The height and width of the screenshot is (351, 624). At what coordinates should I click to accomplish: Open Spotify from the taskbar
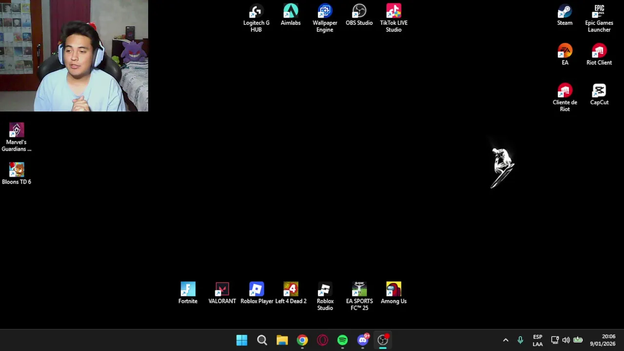point(343,340)
